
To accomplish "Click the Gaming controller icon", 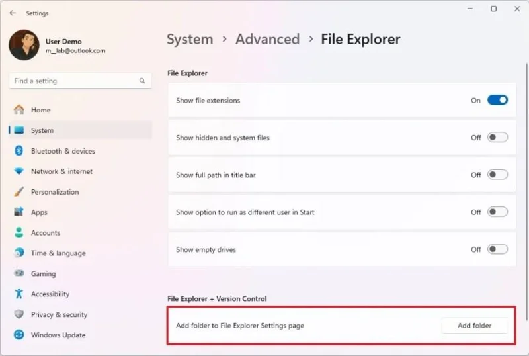I will pos(19,273).
